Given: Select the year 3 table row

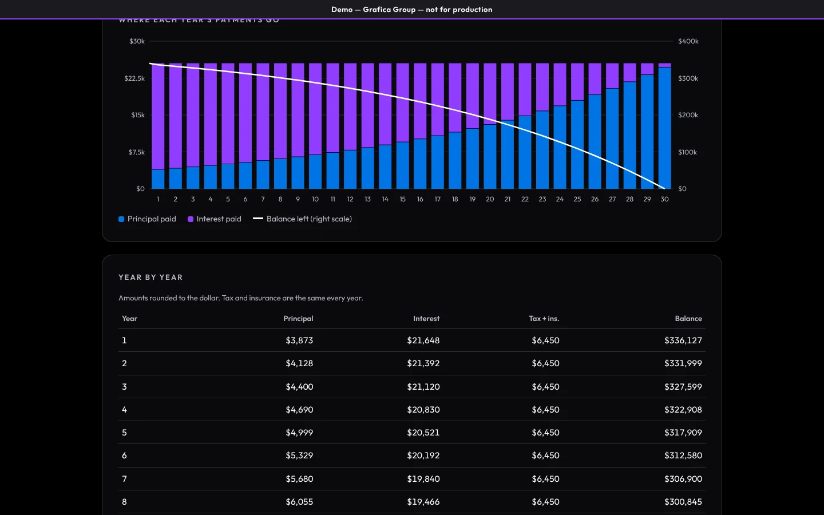Looking at the screenshot, I should tap(412, 387).
